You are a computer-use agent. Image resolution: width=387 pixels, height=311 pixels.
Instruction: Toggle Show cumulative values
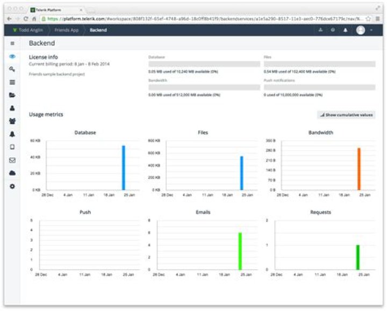tap(346, 115)
